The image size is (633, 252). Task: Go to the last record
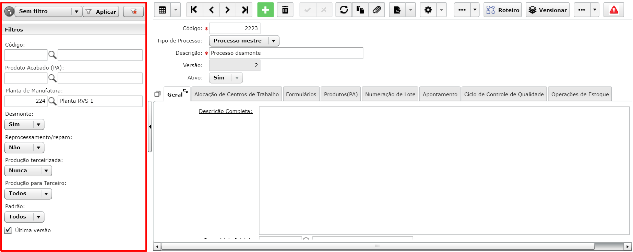[x=244, y=10]
